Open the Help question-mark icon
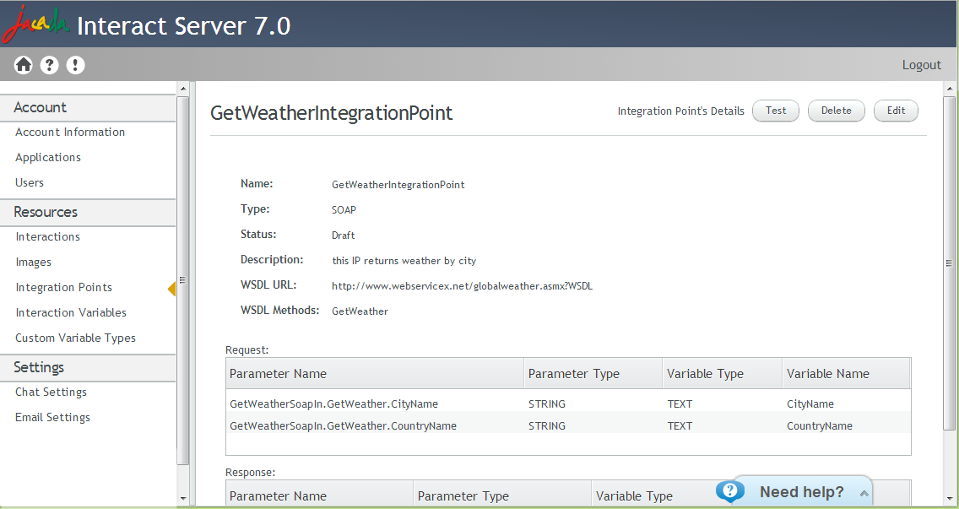The width and height of the screenshot is (959, 509). coord(49,65)
